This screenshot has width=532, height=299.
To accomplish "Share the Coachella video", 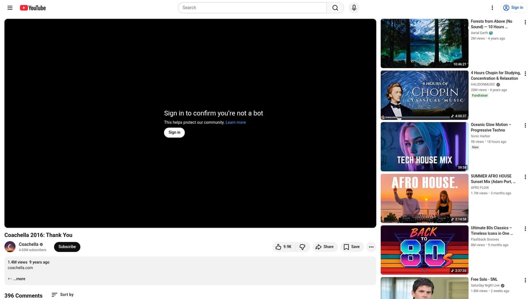I will click(325, 247).
